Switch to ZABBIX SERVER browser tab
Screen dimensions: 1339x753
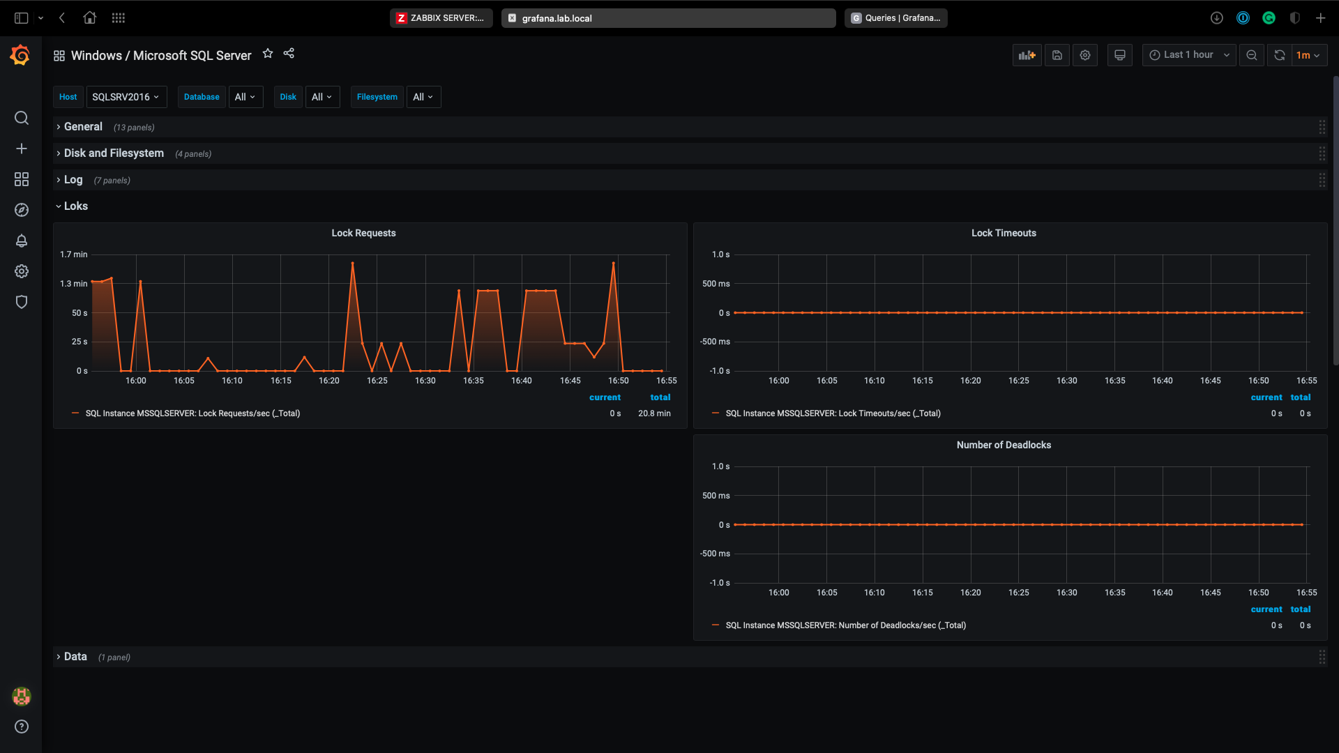[x=441, y=18]
